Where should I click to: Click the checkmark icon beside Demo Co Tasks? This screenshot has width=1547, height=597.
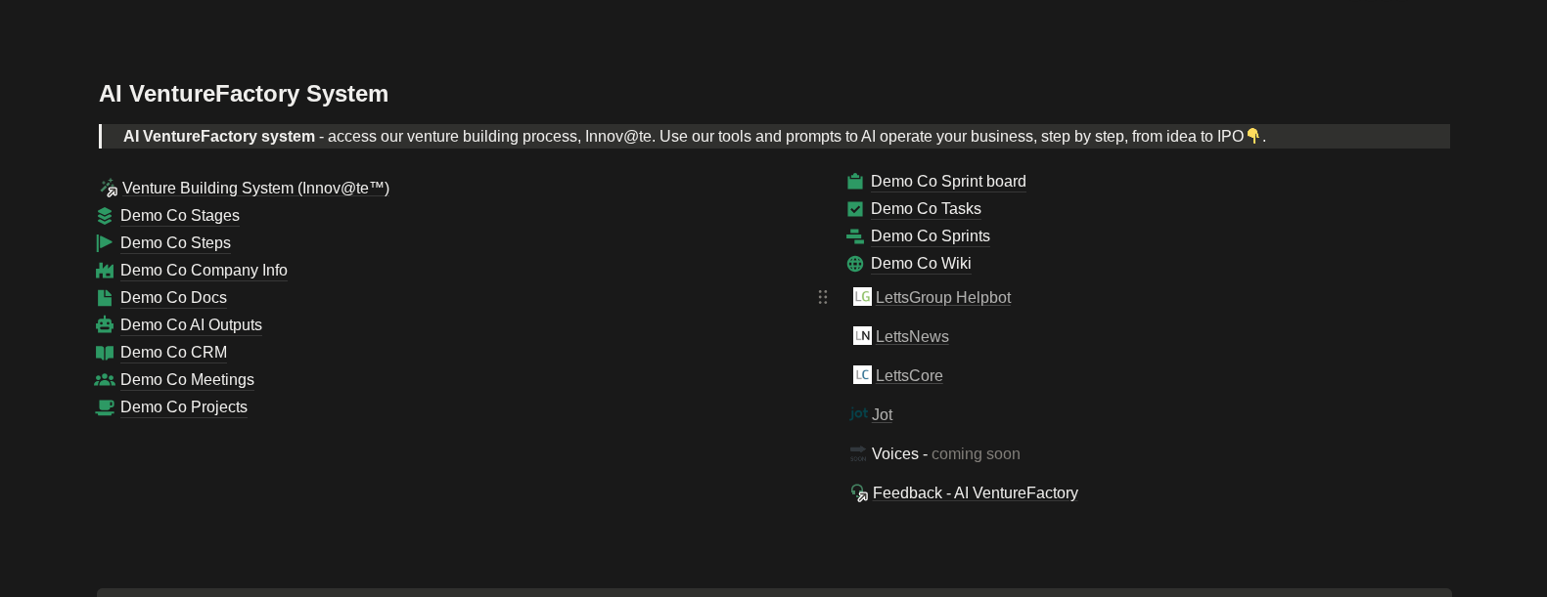[855, 209]
